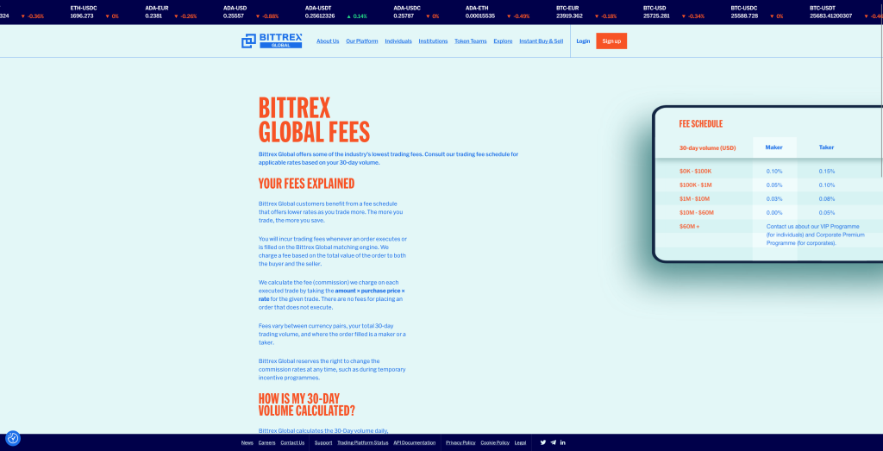Open Bittrex Twitter page icon
The width and height of the screenshot is (883, 451).
pyautogui.click(x=543, y=442)
